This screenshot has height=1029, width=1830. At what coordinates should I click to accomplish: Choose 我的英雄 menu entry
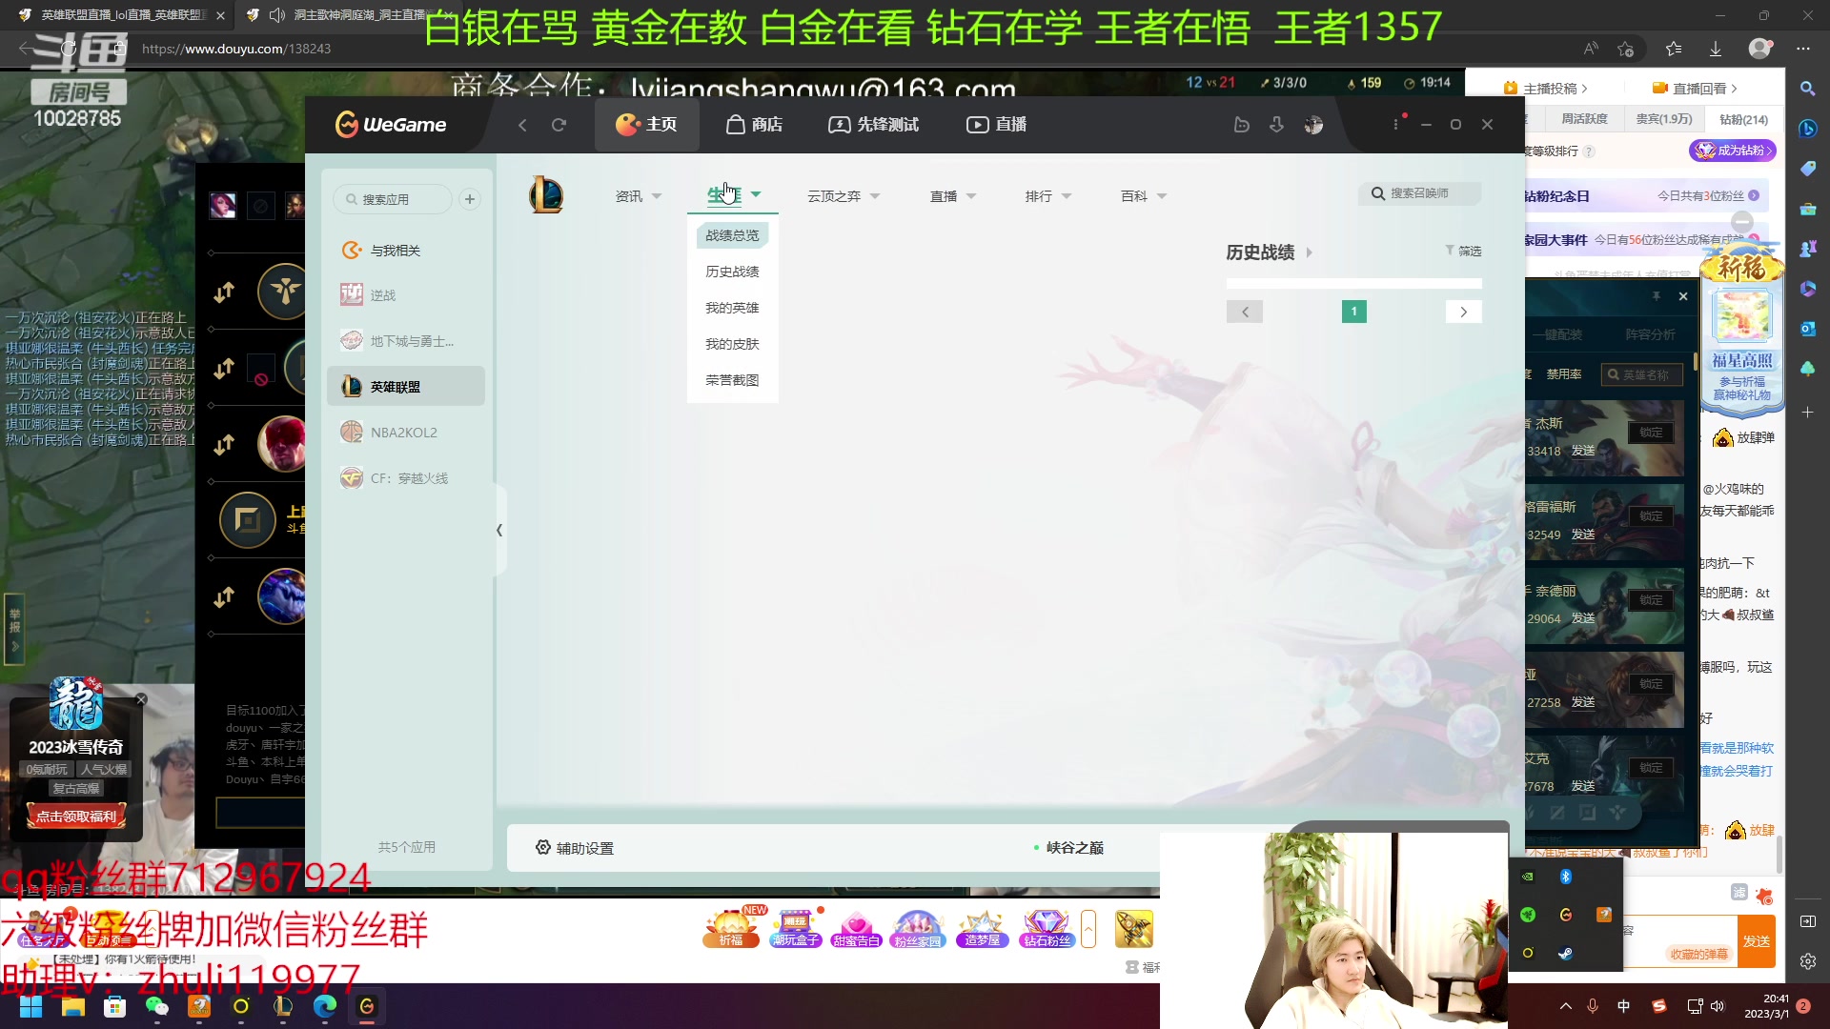coord(732,308)
